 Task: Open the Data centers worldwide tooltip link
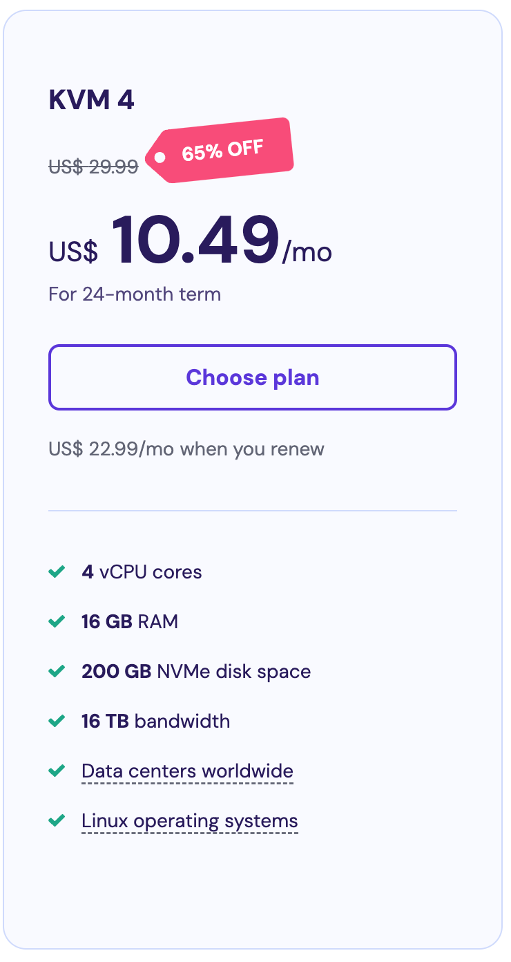(187, 771)
